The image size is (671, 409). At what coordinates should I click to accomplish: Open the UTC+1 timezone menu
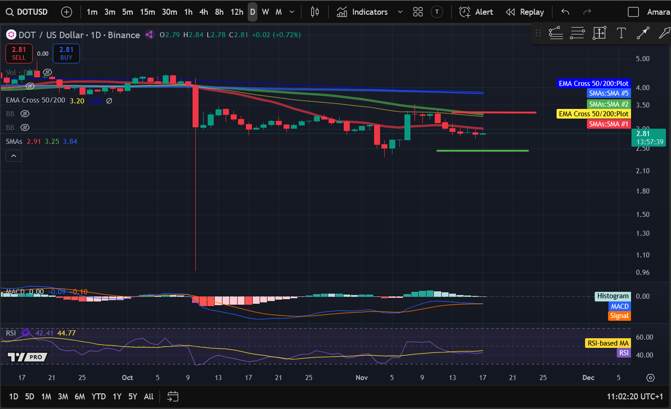(635, 397)
